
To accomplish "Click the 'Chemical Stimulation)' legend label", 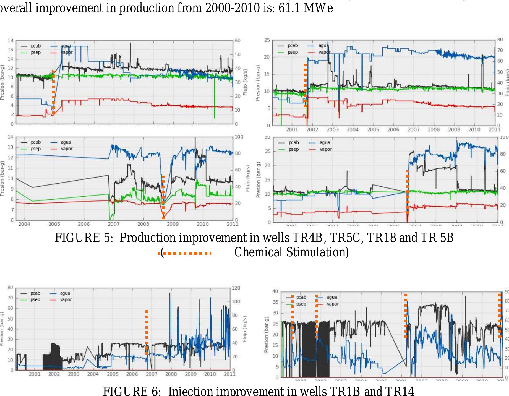I will (291, 252).
